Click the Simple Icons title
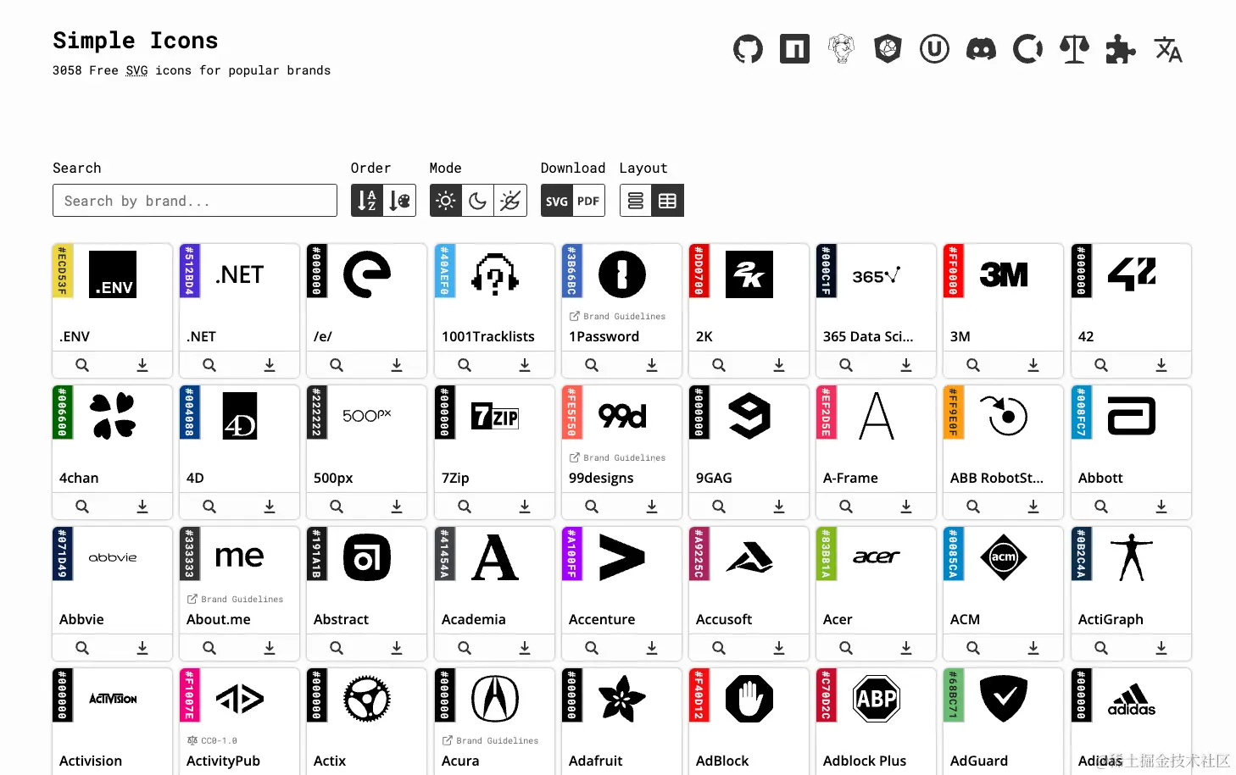Image resolution: width=1236 pixels, height=775 pixels. [136, 41]
